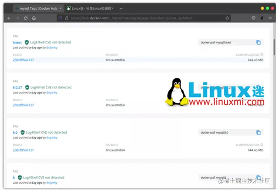This screenshot has width=276, height=190.
Task: Click Log4Shell CVE not detected for 8.0
Action: coord(46,132)
